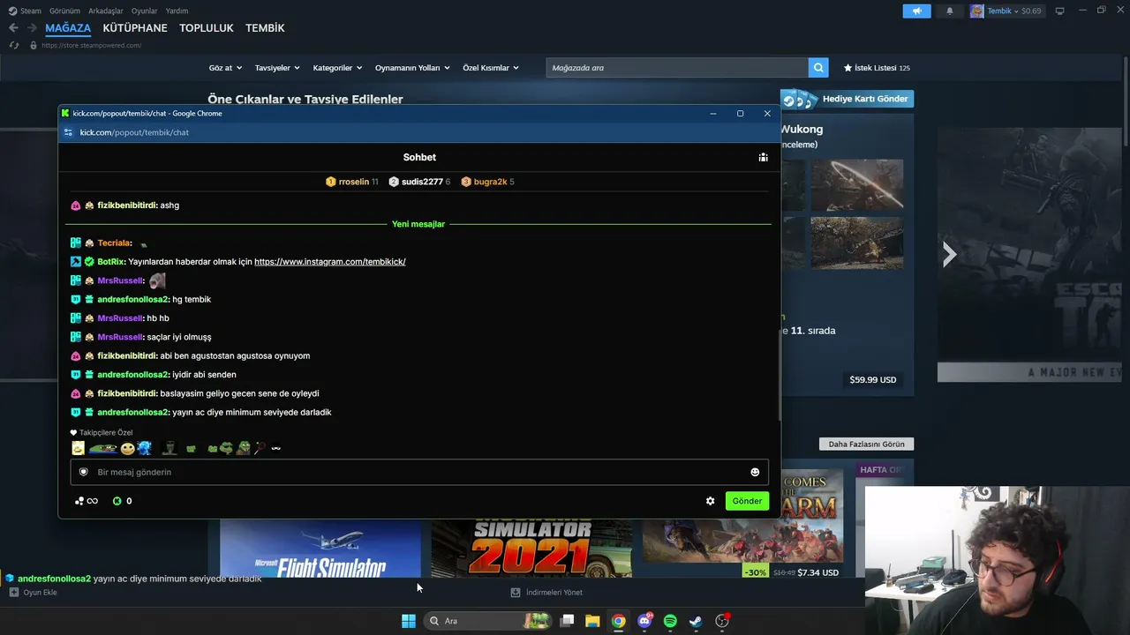
Task: Click the $59.99 USD price tag
Action: [x=873, y=380]
